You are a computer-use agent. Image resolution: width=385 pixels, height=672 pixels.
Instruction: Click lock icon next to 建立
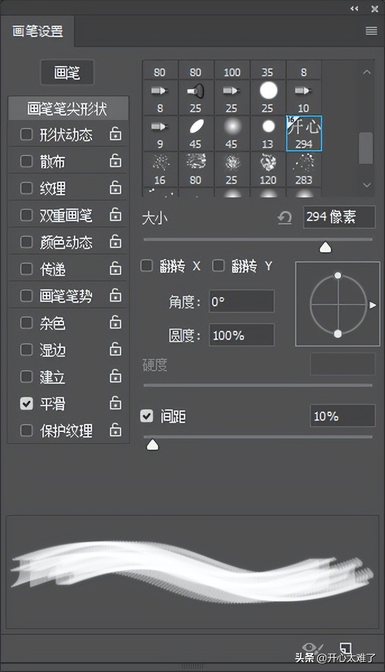(x=115, y=376)
